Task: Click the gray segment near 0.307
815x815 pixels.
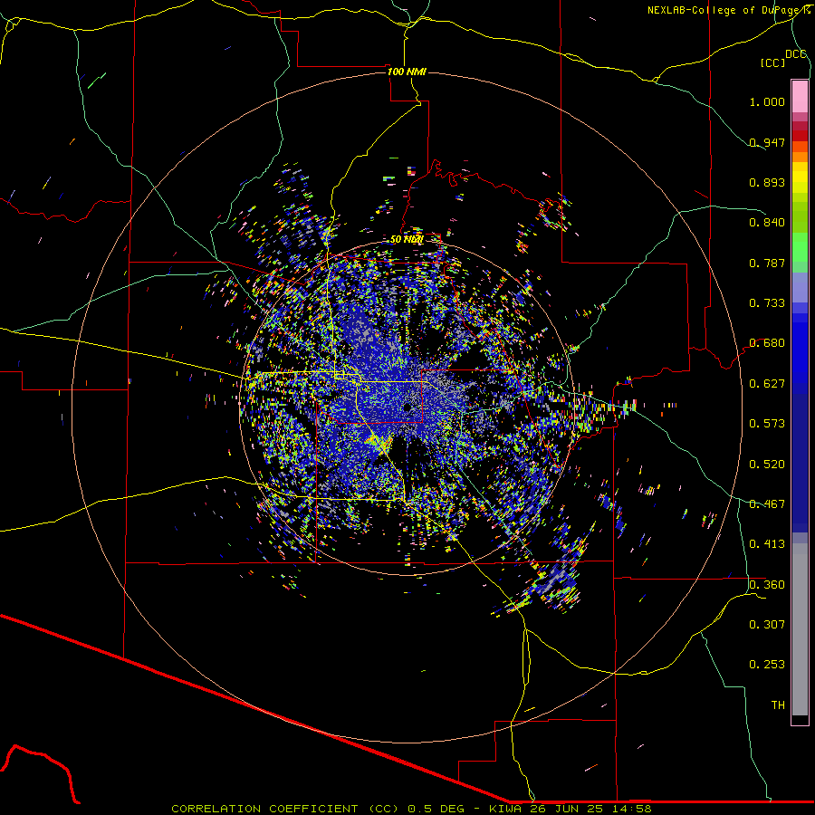Action: point(800,629)
